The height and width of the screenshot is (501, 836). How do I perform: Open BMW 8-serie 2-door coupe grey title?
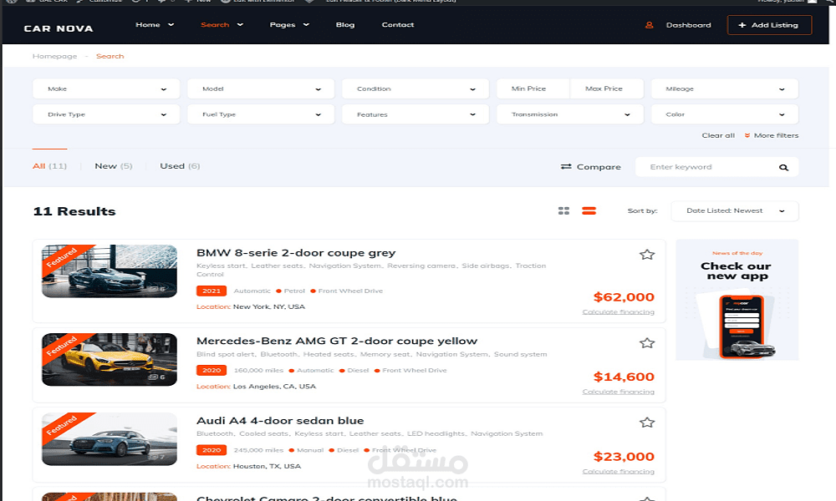click(296, 253)
